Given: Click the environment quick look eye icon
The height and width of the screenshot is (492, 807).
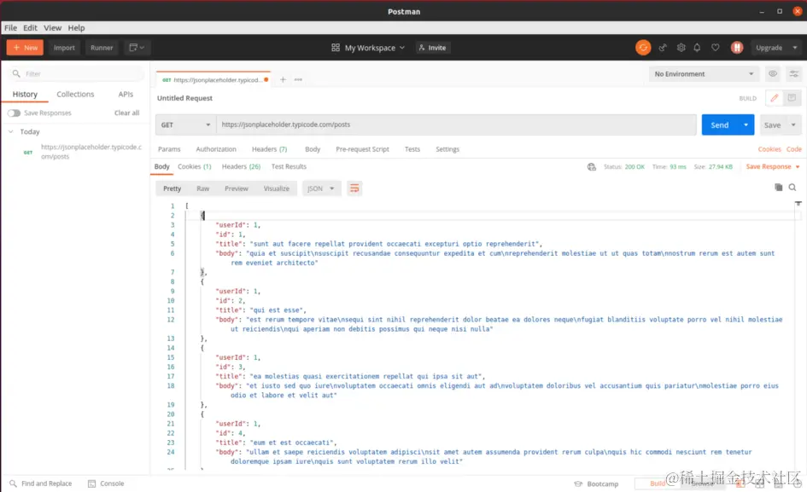Looking at the screenshot, I should [x=773, y=74].
